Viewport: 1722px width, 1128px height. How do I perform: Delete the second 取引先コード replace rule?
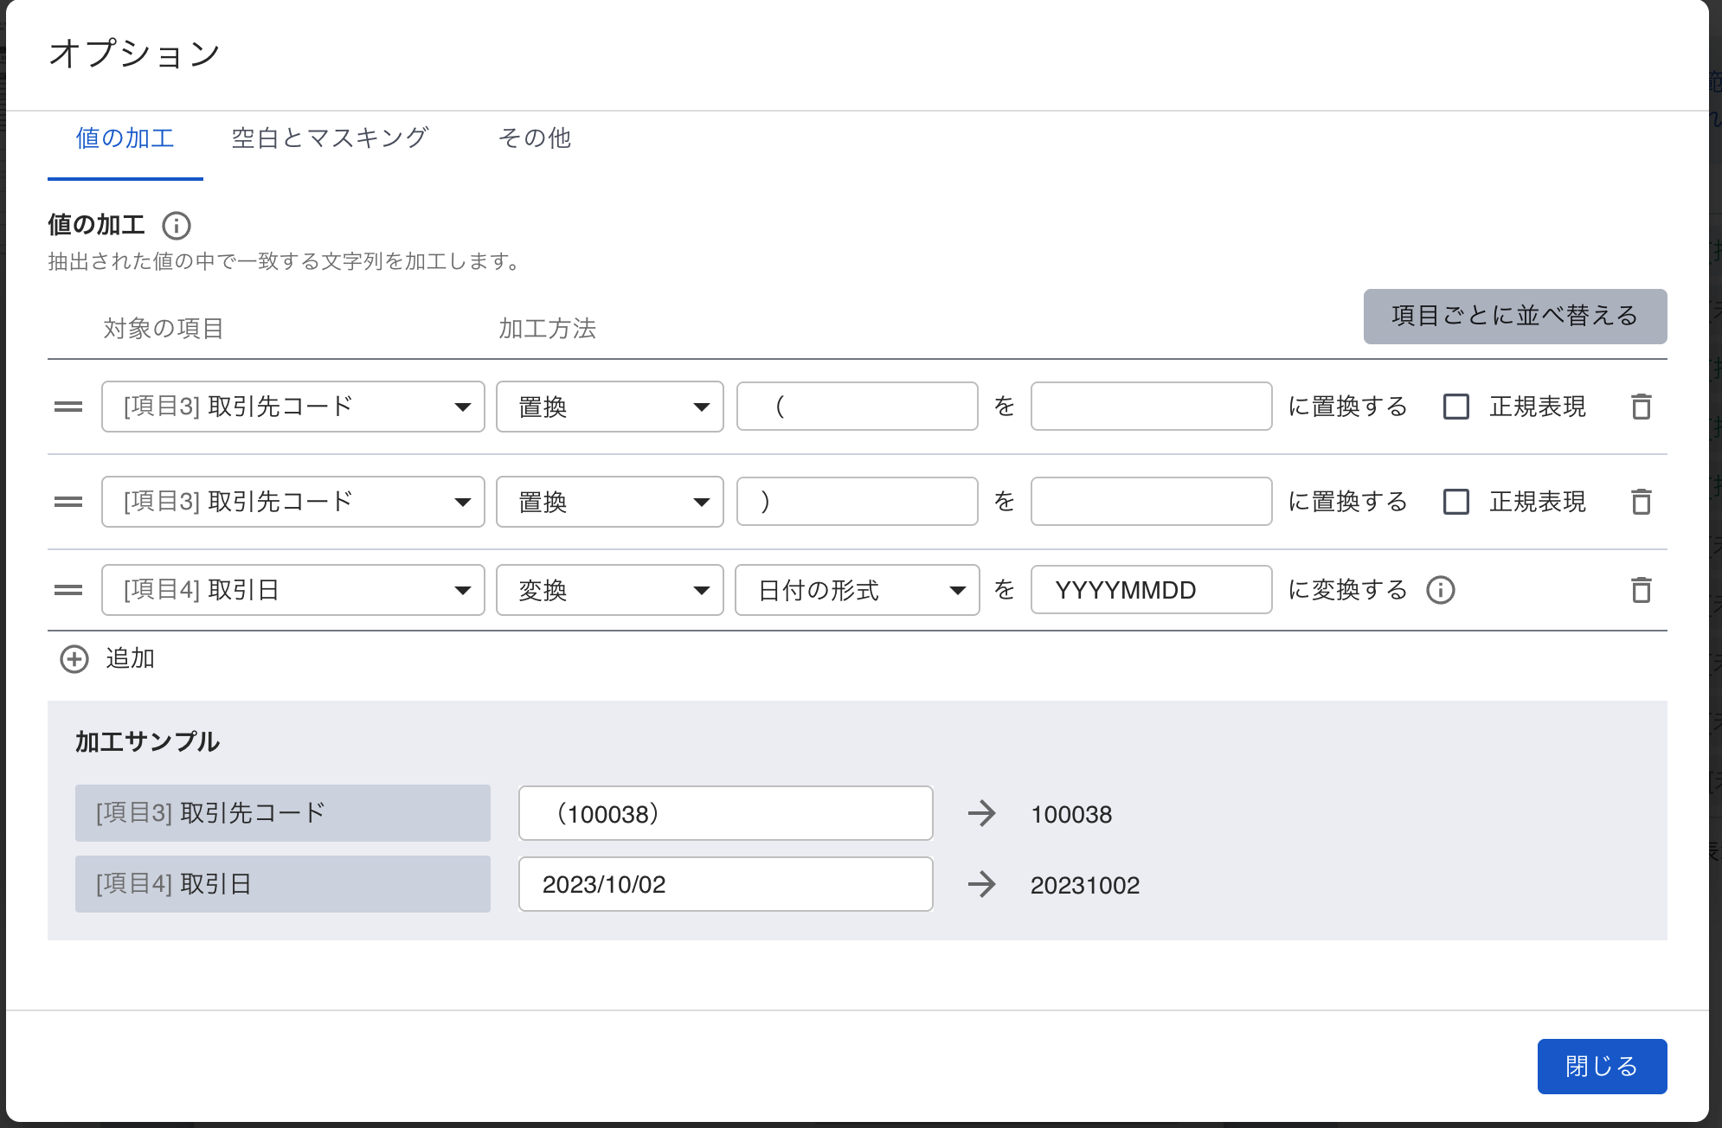click(x=1641, y=502)
